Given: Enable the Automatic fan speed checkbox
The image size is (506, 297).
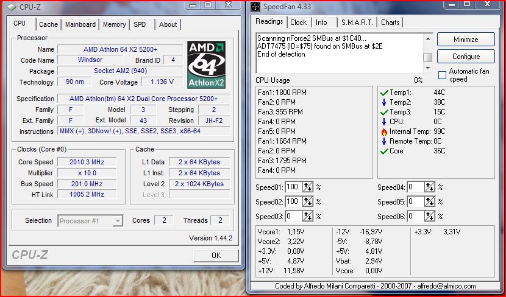Looking at the screenshot, I should [x=442, y=75].
